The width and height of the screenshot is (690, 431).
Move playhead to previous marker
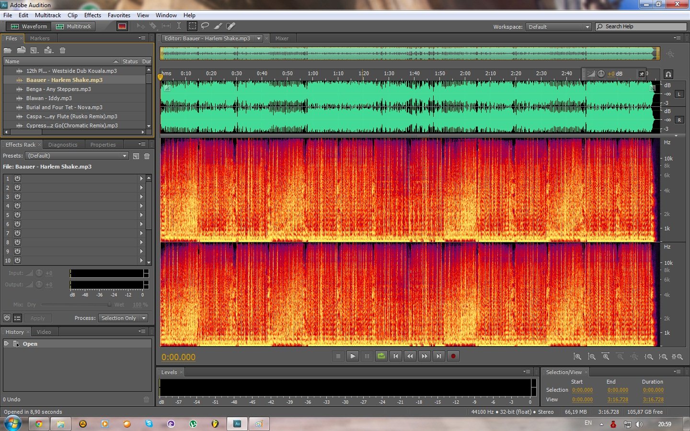pos(396,356)
